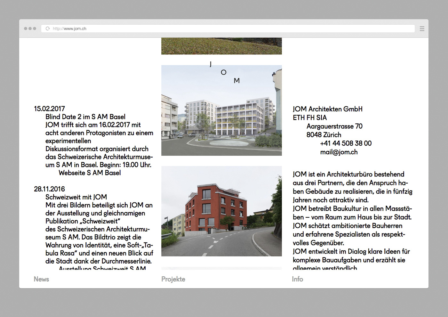
Task: Click phone number +41 44 508 38 00
Action: click(346, 143)
